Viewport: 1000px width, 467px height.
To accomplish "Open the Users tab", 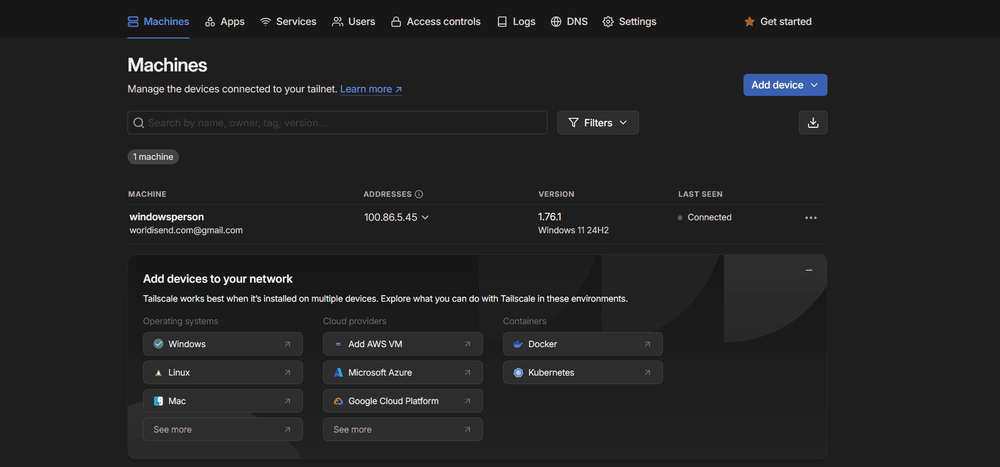I will tap(353, 21).
